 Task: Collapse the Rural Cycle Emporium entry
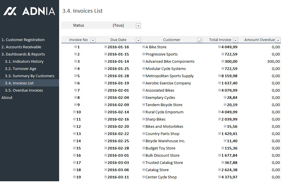[143, 112]
